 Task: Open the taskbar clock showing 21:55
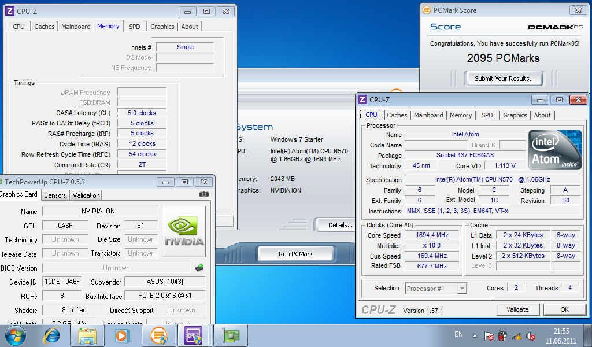561,336
